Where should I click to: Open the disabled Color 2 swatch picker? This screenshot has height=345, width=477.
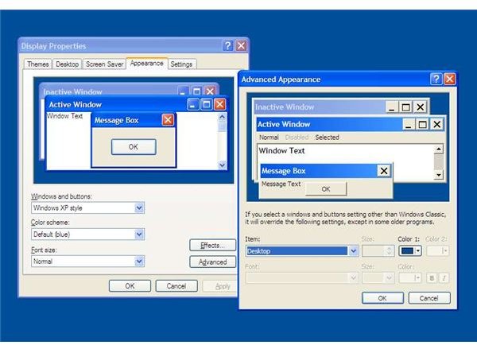click(x=437, y=251)
